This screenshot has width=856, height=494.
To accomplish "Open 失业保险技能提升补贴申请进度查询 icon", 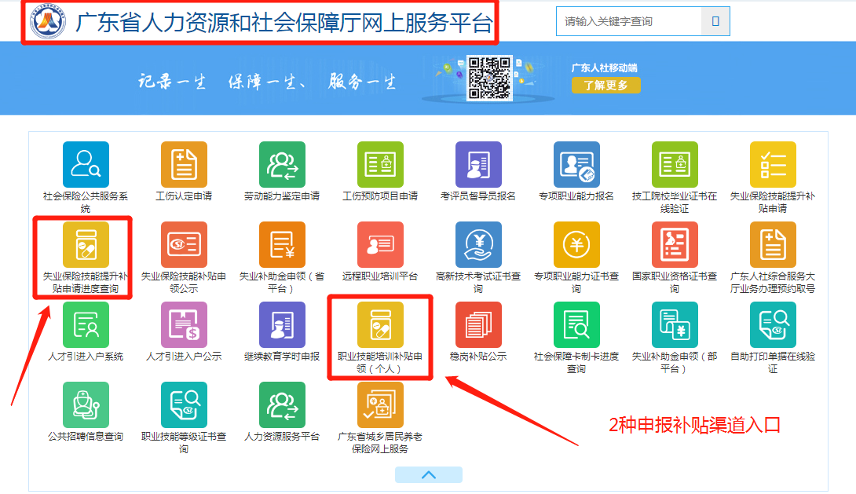I will (86, 245).
